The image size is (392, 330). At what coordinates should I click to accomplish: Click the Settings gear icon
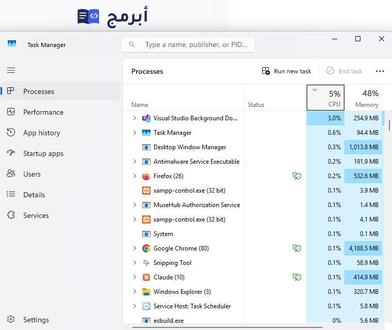(x=11, y=319)
